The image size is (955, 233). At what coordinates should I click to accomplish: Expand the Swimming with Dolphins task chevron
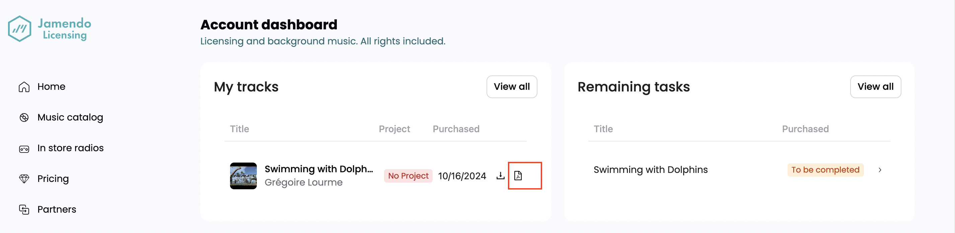point(880,170)
